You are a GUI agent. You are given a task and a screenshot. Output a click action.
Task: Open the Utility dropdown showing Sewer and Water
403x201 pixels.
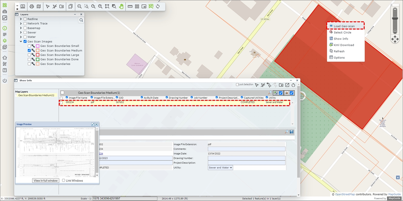(x=220, y=168)
